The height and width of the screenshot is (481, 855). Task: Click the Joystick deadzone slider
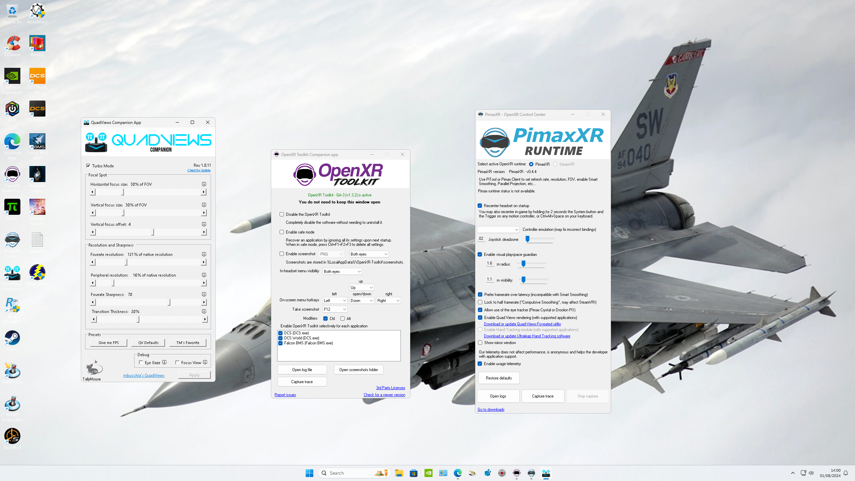pyautogui.click(x=540, y=239)
